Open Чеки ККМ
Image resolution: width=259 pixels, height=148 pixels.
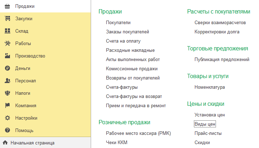pyautogui.click(x=117, y=143)
